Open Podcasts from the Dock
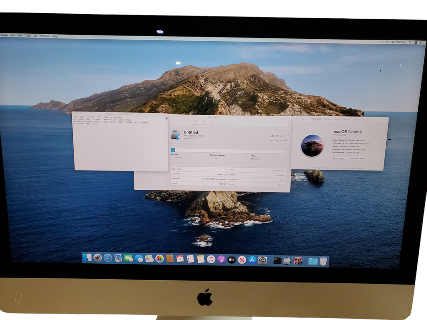427x320 pixels. (222, 260)
